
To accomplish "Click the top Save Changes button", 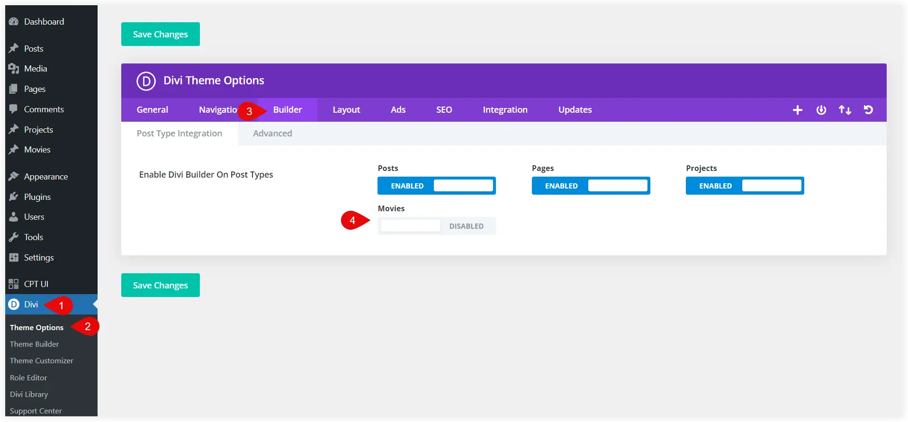I will point(161,34).
